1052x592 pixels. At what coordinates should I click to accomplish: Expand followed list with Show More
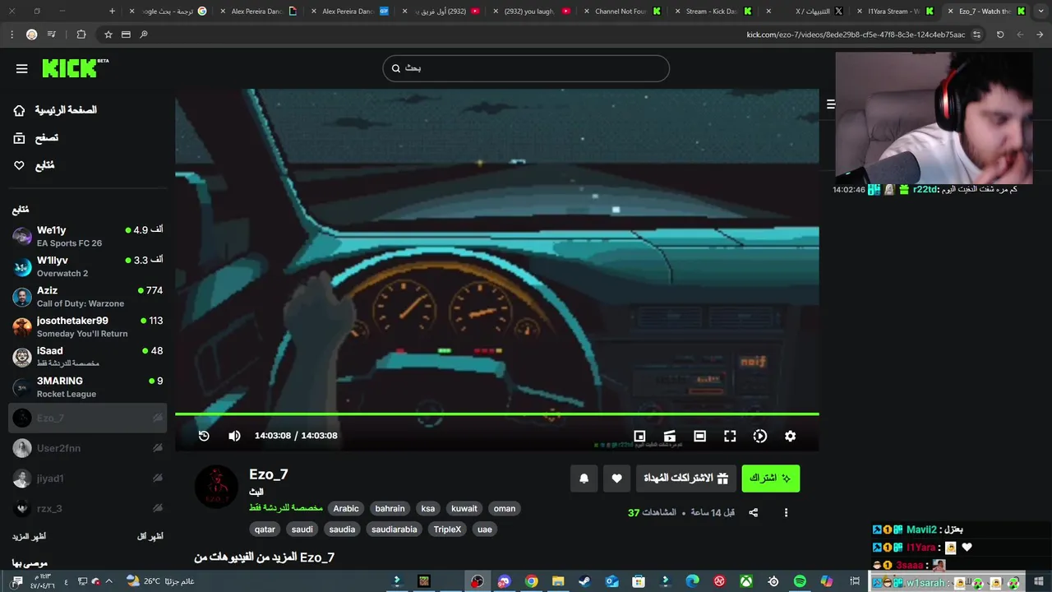[x=29, y=536]
